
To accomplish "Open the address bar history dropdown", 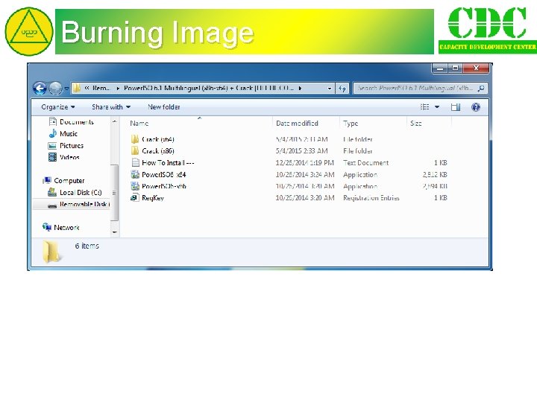I will [x=330, y=88].
